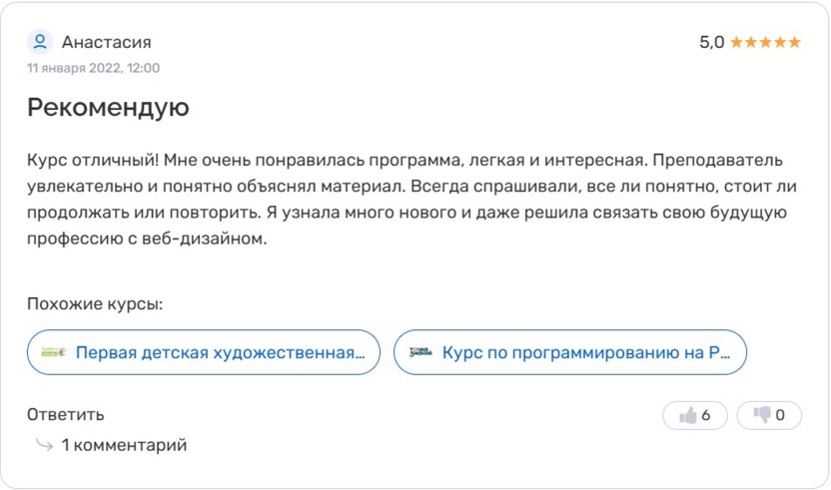Click the fifth orange rating star

794,43
